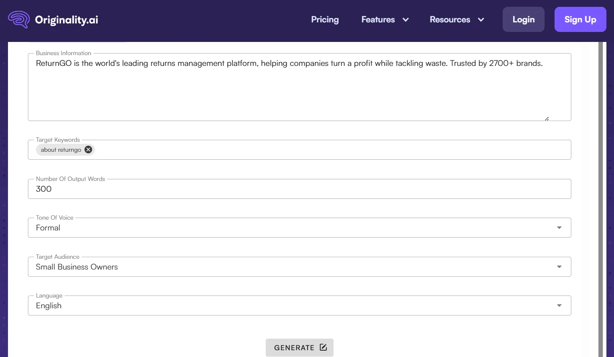Click the resize handle of Business Information box
The width and height of the screenshot is (614, 357).
pos(547,119)
